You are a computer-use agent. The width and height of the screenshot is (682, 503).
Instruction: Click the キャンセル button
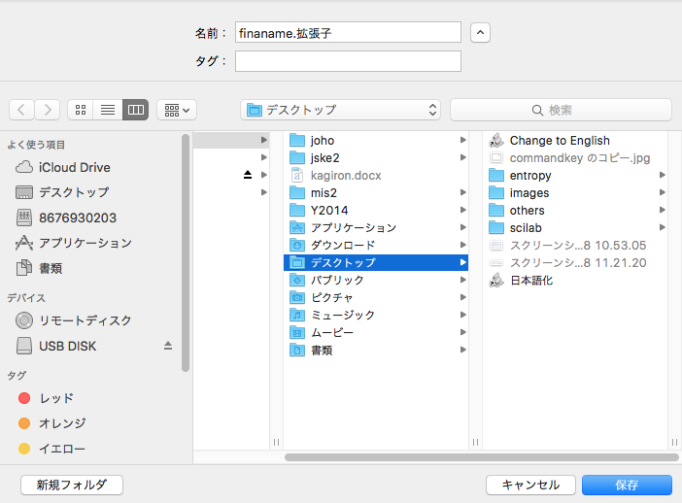coord(530,485)
